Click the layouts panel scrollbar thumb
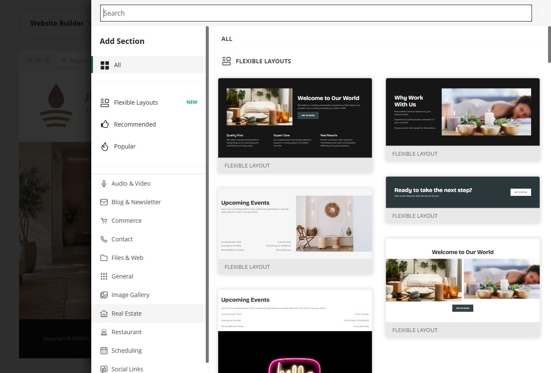 click(x=549, y=44)
